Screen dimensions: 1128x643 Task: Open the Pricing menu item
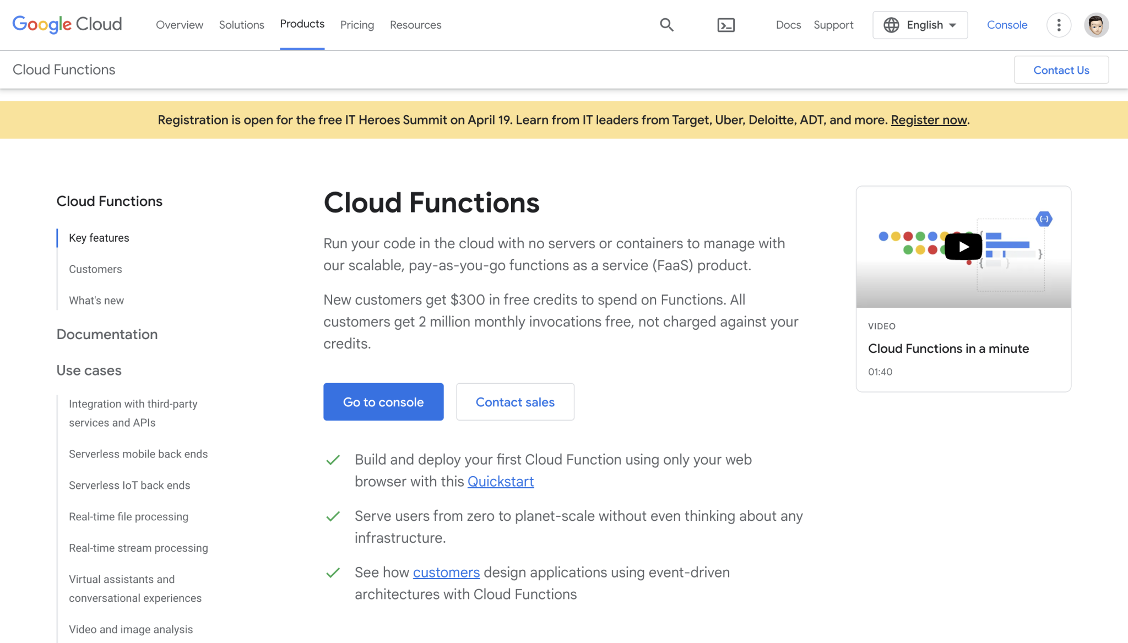(357, 25)
